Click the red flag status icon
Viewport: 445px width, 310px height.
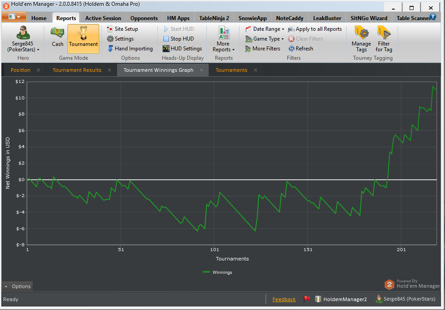point(306,299)
